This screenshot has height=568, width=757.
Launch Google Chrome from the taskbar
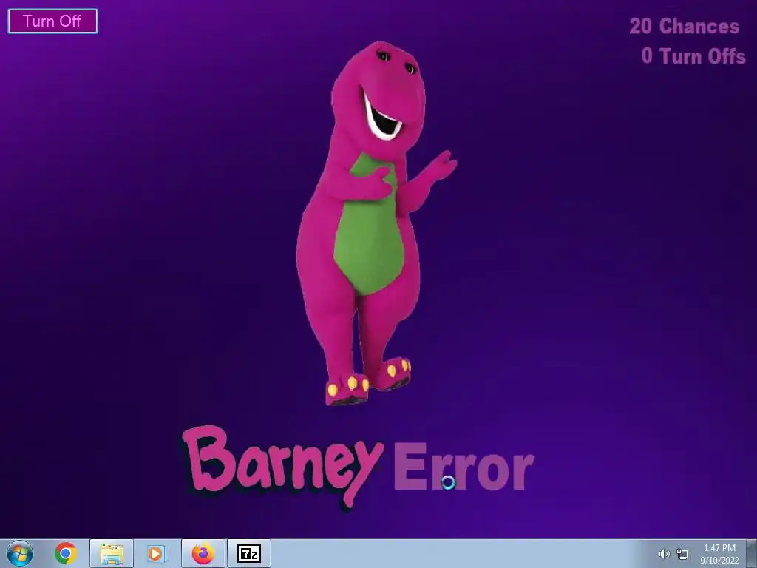point(66,553)
